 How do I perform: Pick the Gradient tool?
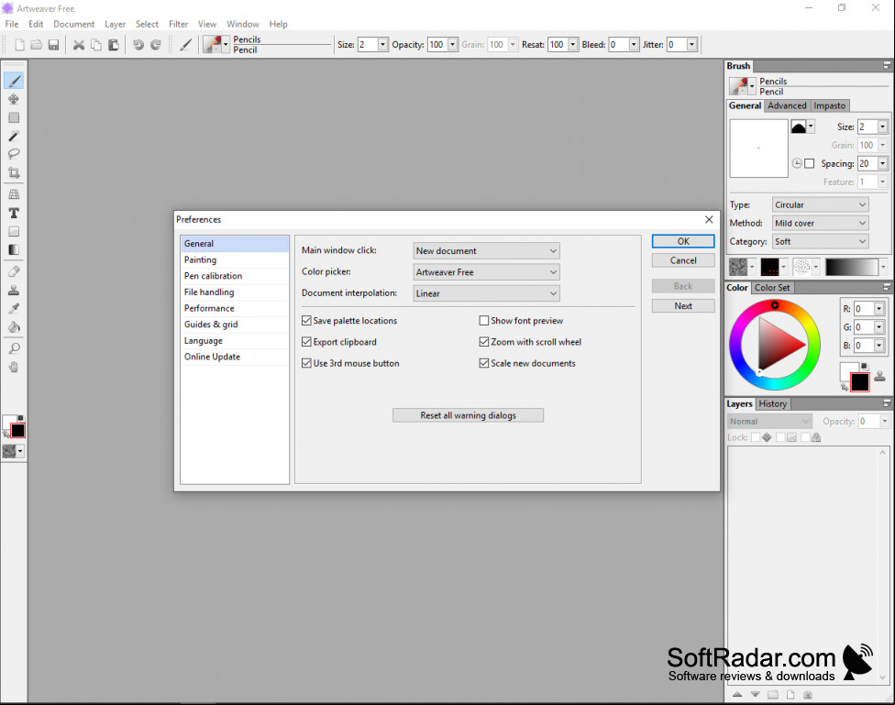click(x=14, y=249)
